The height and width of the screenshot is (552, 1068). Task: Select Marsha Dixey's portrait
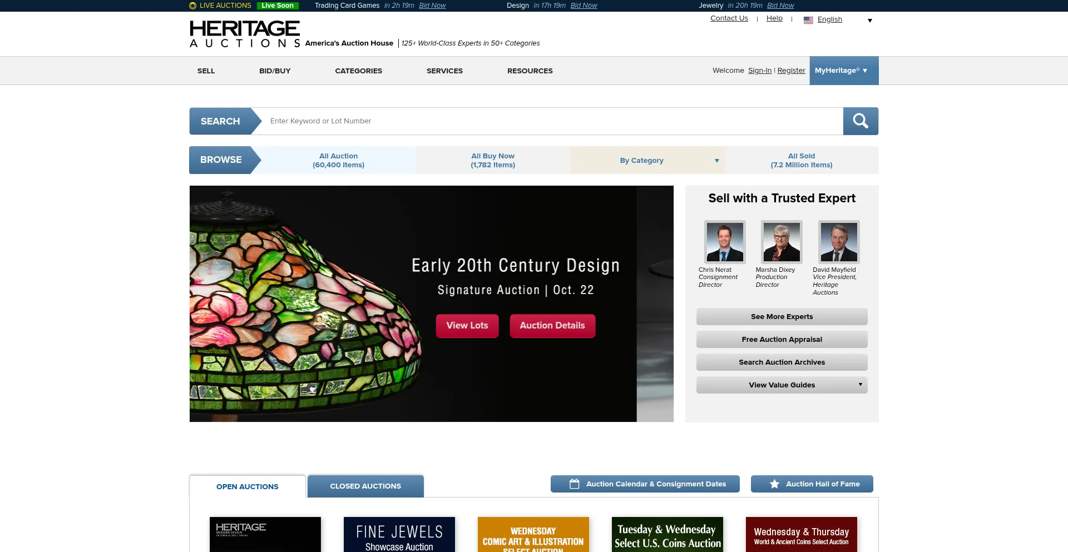781,242
